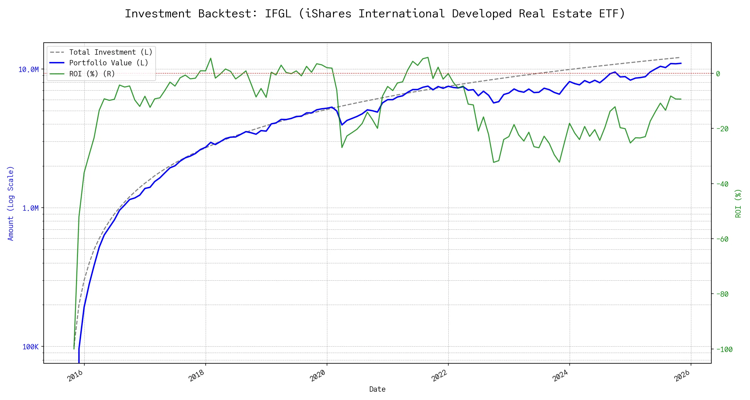Click the Date x-axis title
The height and width of the screenshot is (400, 750).
pos(377,389)
